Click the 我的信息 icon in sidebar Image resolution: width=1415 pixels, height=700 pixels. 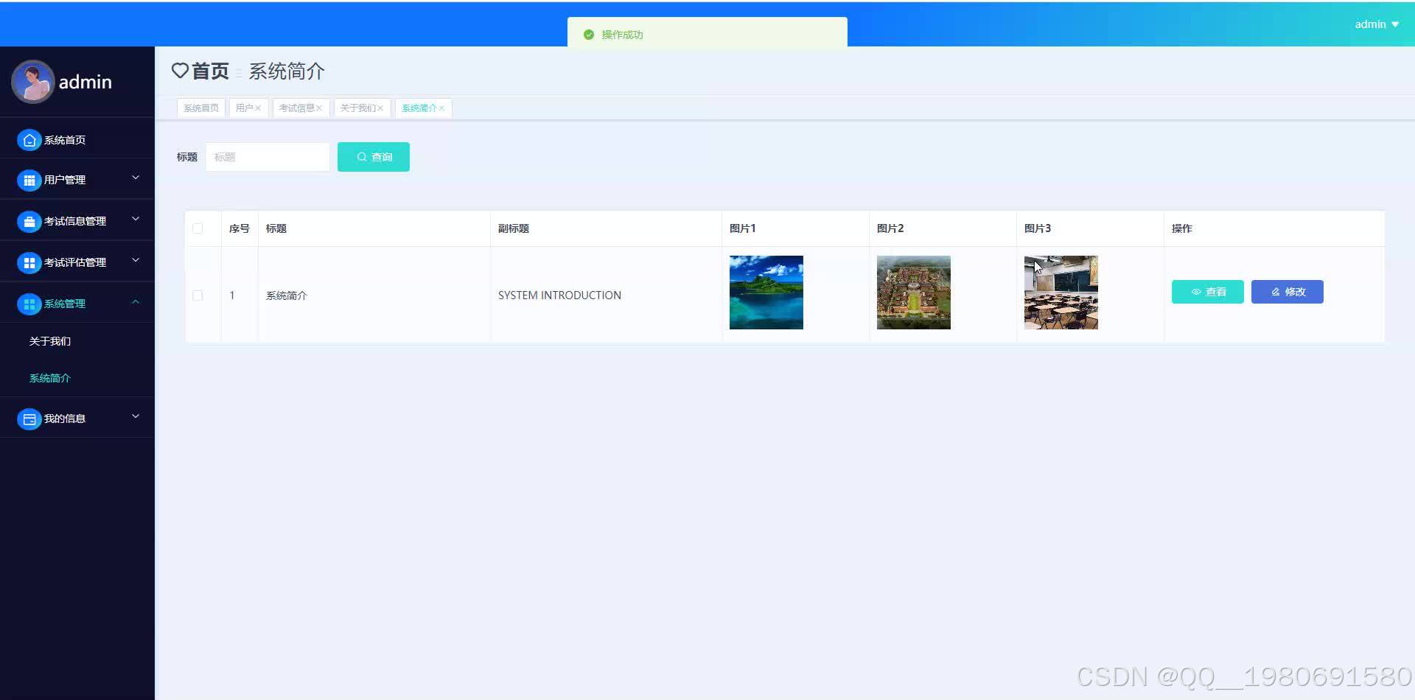tap(29, 418)
